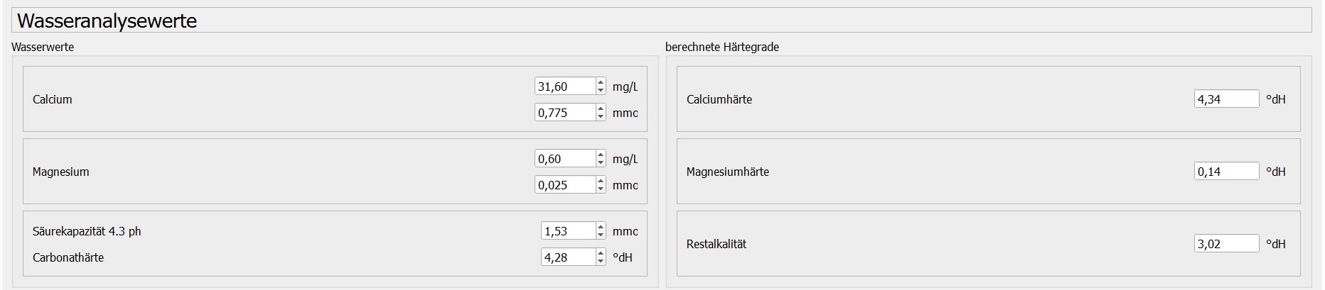Image resolution: width=1325 pixels, height=290 pixels.
Task: Decrease Calcium mmol value using down arrow
Action: pos(601,117)
